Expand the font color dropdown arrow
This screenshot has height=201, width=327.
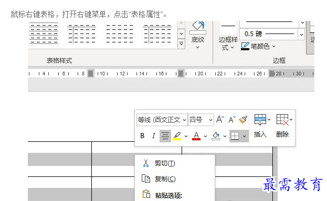(x=205, y=136)
